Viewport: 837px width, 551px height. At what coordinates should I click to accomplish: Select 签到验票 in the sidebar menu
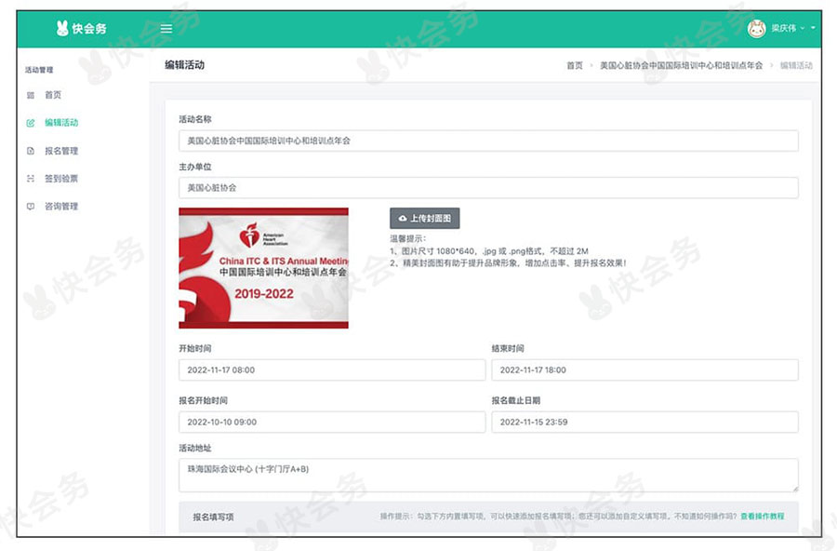click(61, 179)
